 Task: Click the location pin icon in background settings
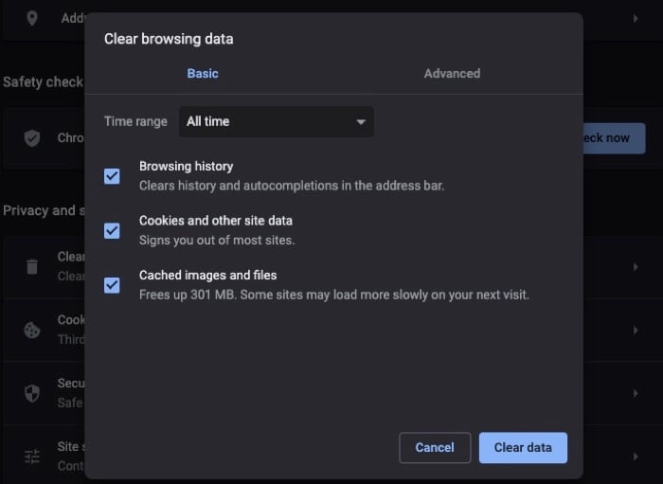point(32,18)
